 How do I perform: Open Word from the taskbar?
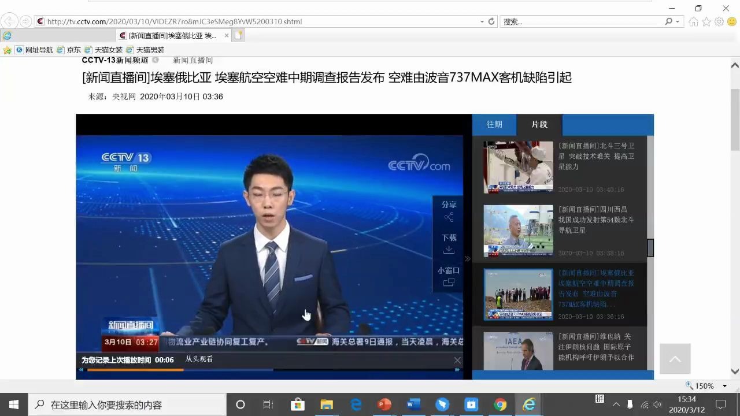coord(413,404)
